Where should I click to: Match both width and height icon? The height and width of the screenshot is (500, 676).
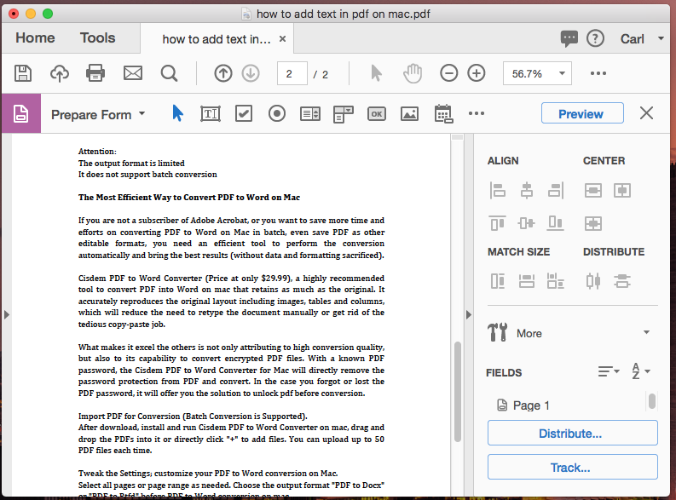tap(556, 281)
